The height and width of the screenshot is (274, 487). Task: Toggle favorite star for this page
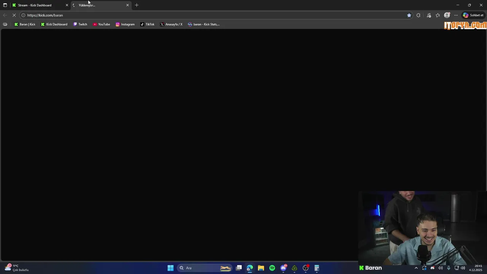pos(409,15)
